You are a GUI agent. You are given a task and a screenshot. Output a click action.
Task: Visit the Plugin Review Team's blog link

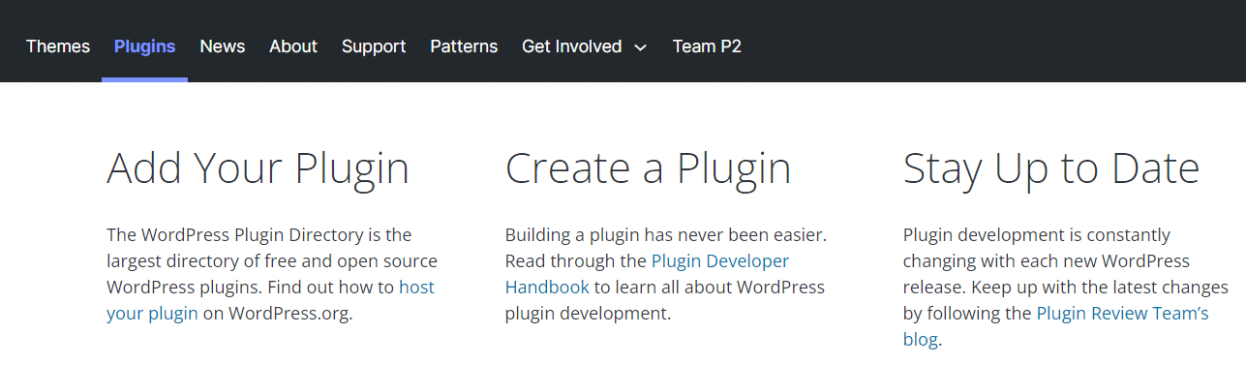click(1122, 313)
